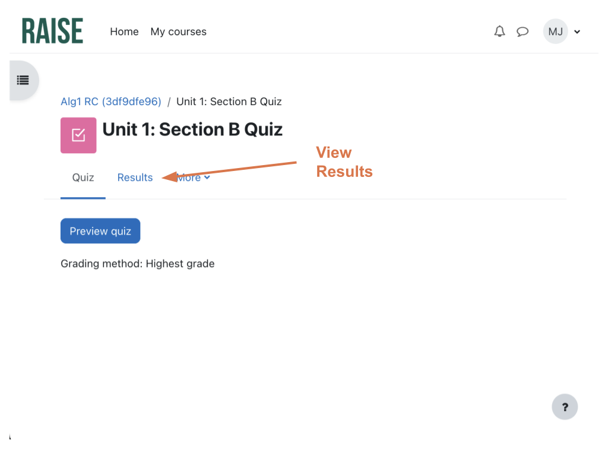Open the help question mark button
Screen dimensions: 608x456
point(565,407)
